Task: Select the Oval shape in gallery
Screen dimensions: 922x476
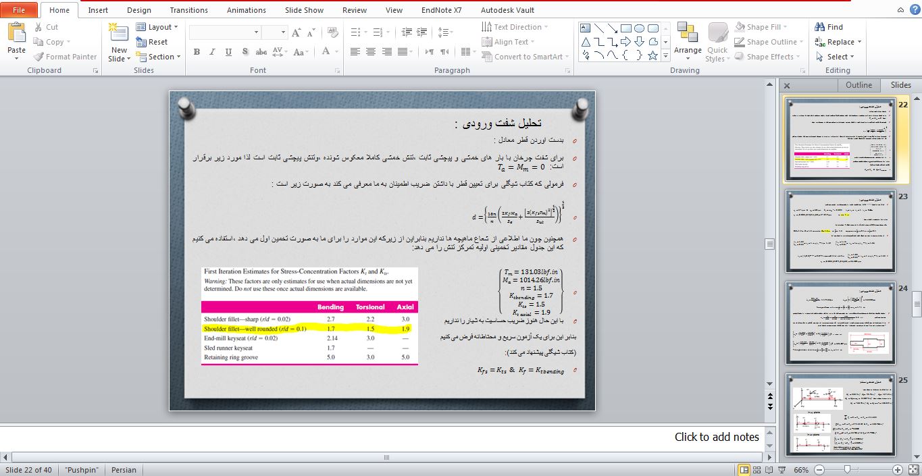Action: [x=639, y=28]
